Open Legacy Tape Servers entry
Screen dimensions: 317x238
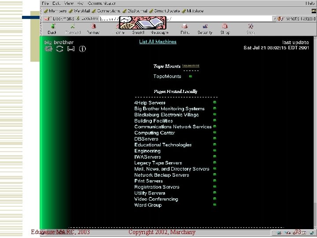pyautogui.click(x=158, y=163)
